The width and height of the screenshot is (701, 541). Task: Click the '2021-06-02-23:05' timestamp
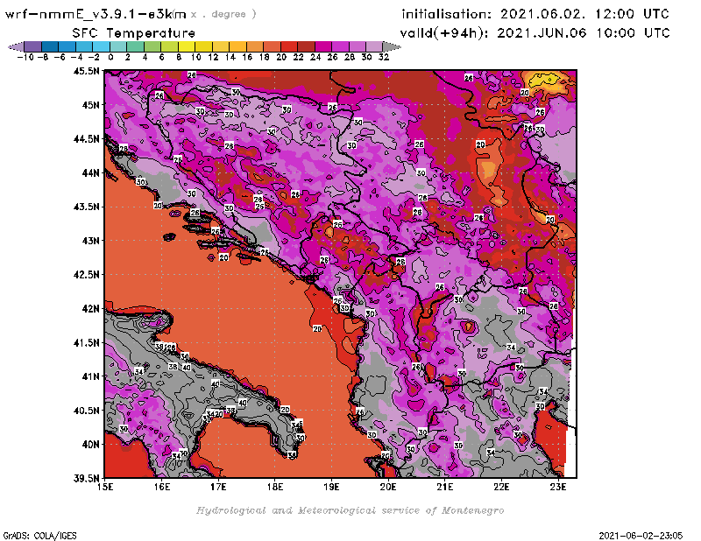pos(641,536)
